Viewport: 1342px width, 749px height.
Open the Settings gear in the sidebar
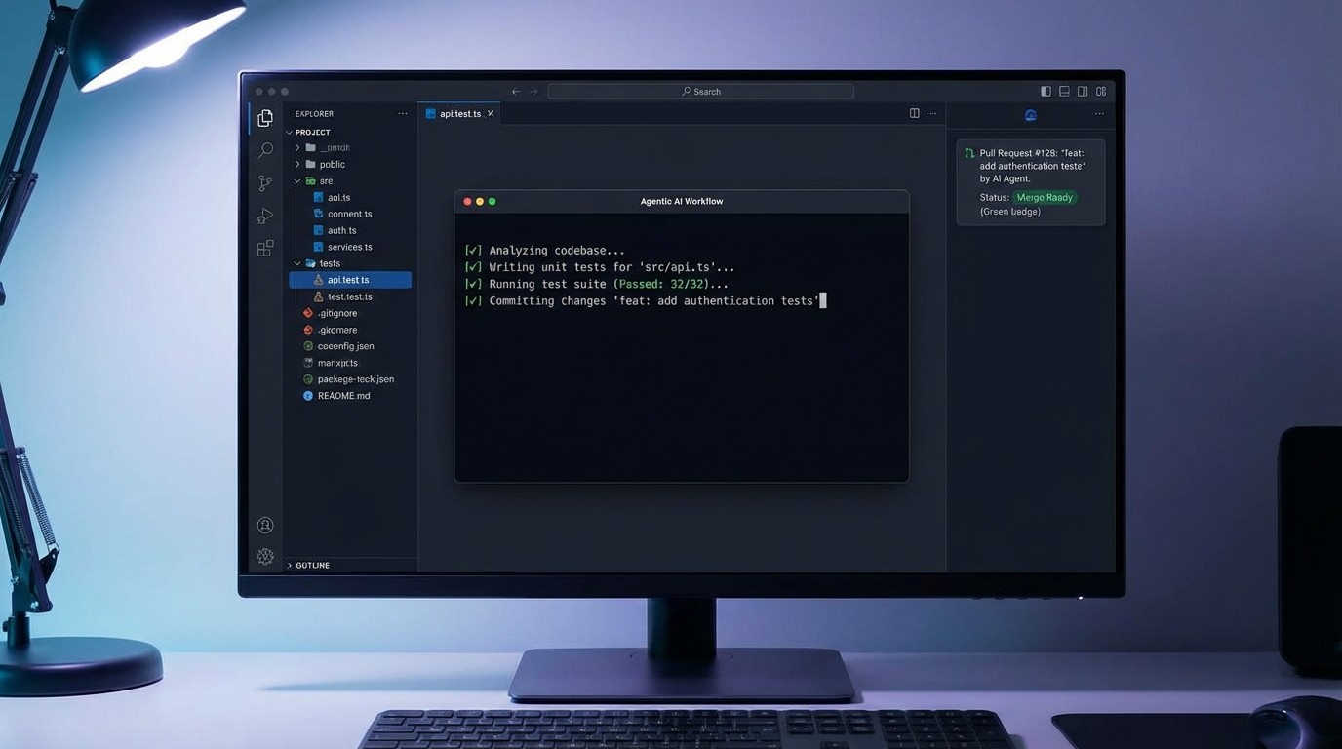pos(264,556)
